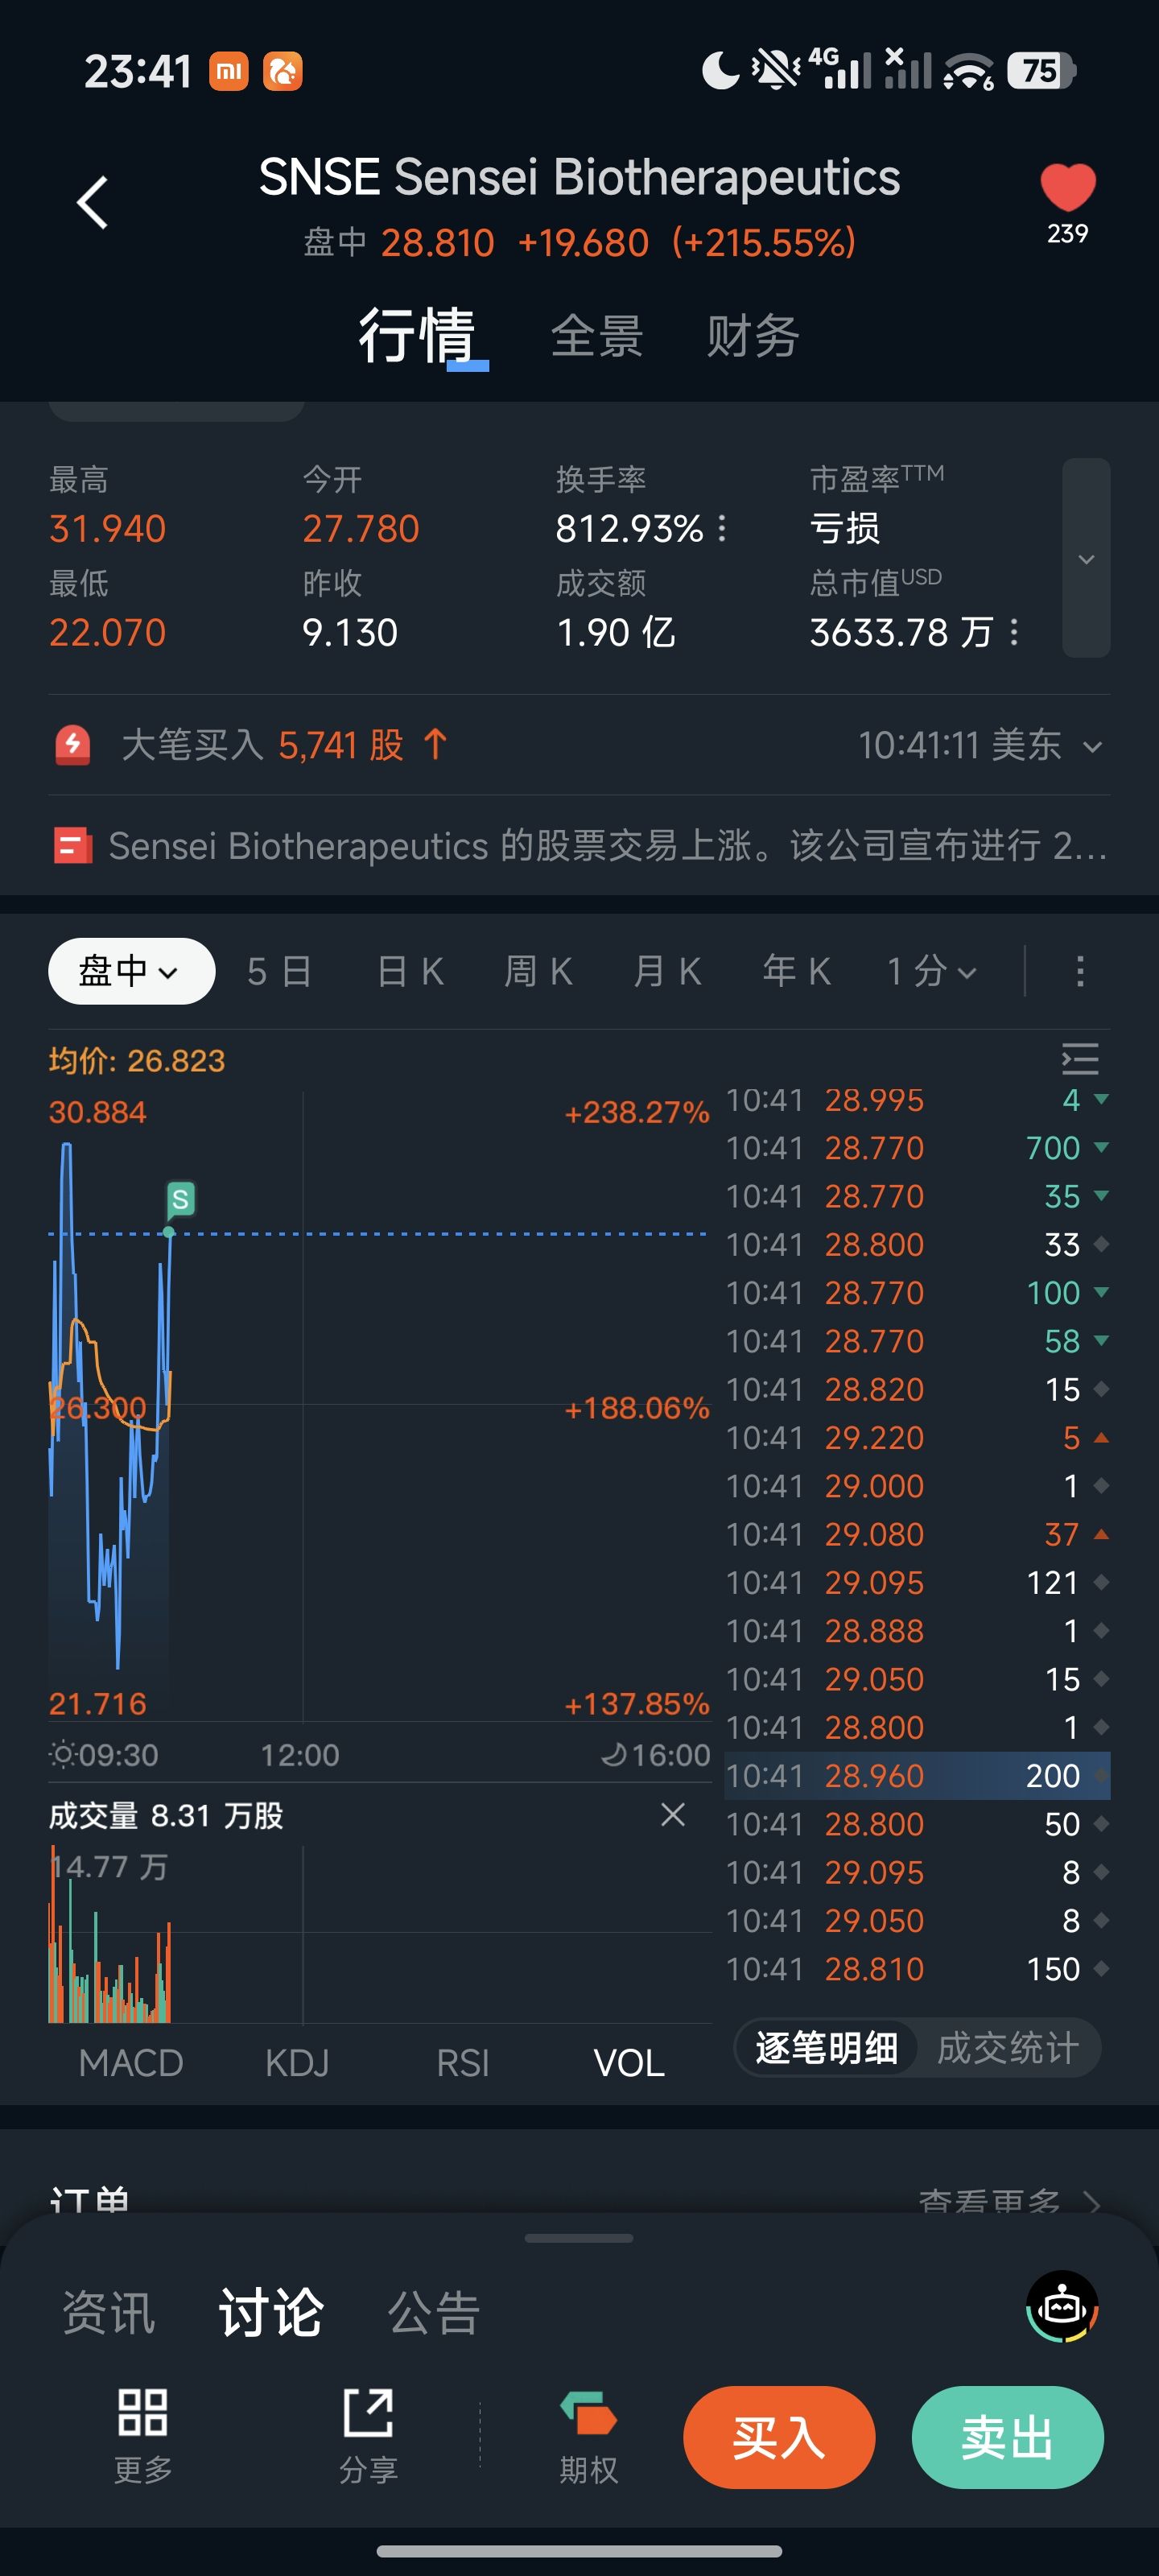1159x2576 pixels.
Task: Switch to the 日K chart tab
Action: [x=410, y=971]
